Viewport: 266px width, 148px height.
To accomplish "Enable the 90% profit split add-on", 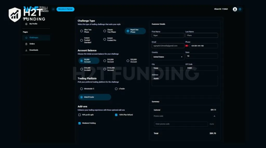I will click(x=79, y=115).
